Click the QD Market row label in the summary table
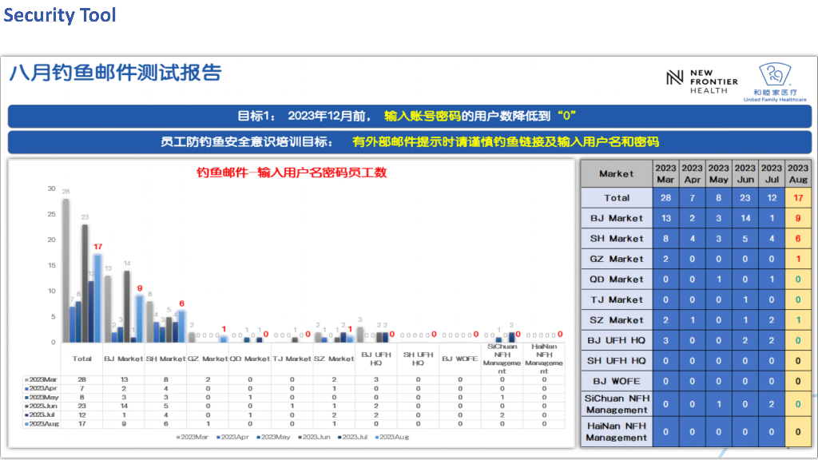This screenshot has width=818, height=460. click(617, 279)
